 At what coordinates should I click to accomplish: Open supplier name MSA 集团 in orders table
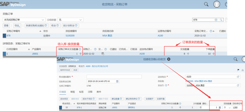(107, 36)
